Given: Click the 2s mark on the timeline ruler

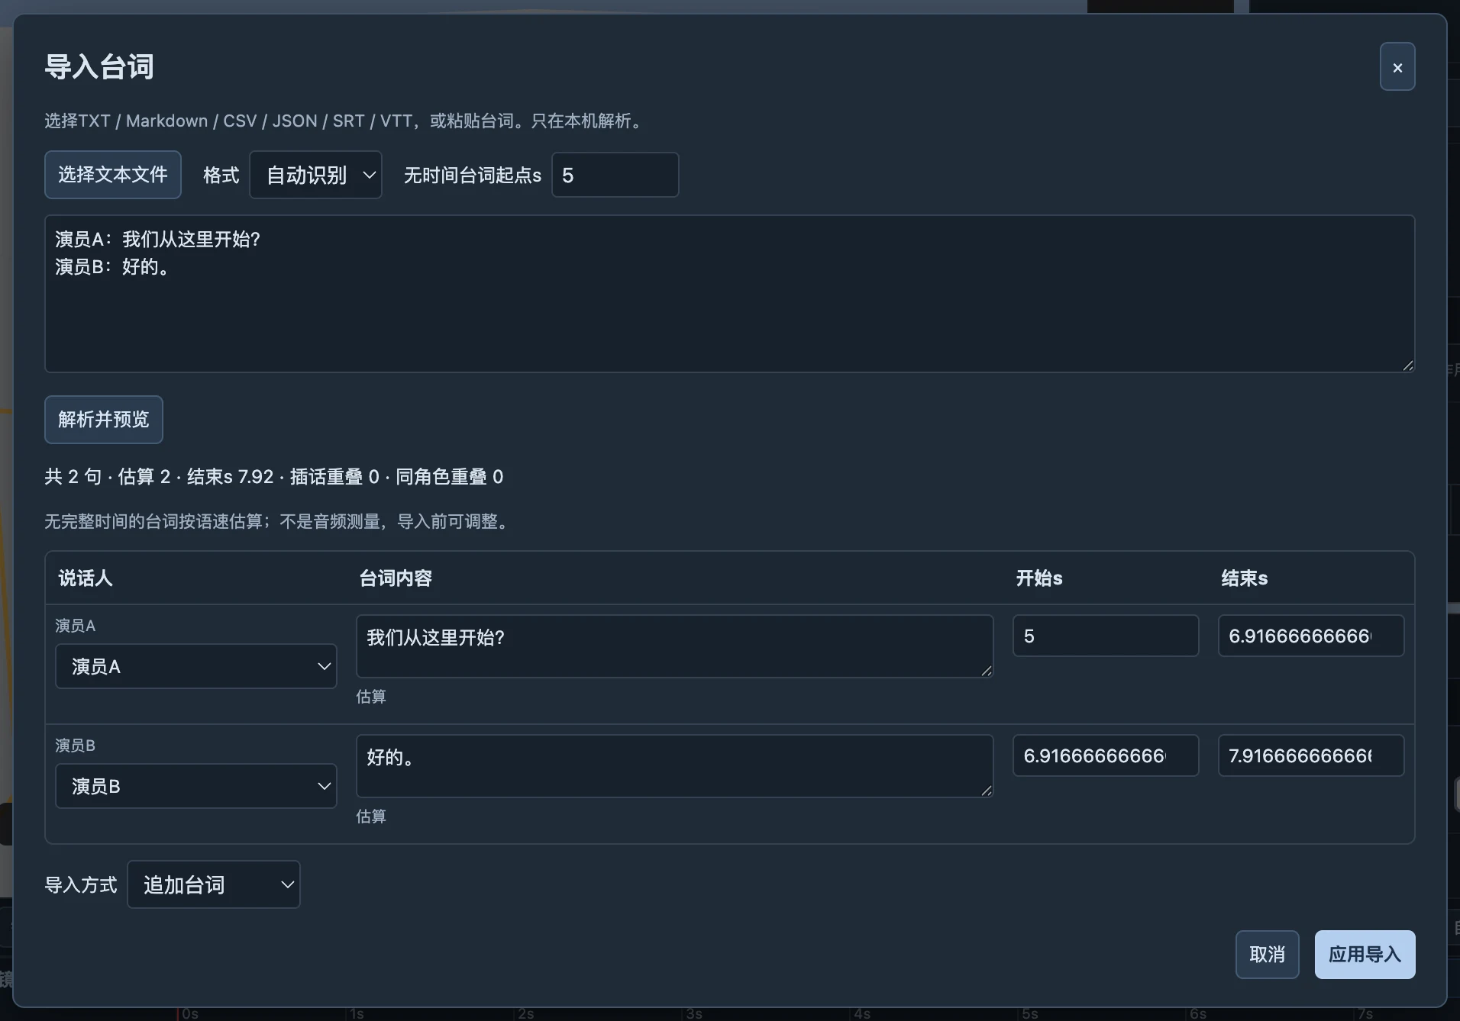Looking at the screenshot, I should click(526, 1014).
